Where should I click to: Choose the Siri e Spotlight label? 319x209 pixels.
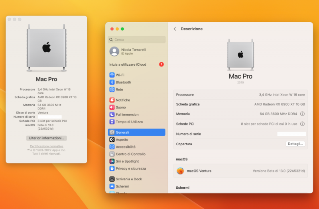coord(127,161)
